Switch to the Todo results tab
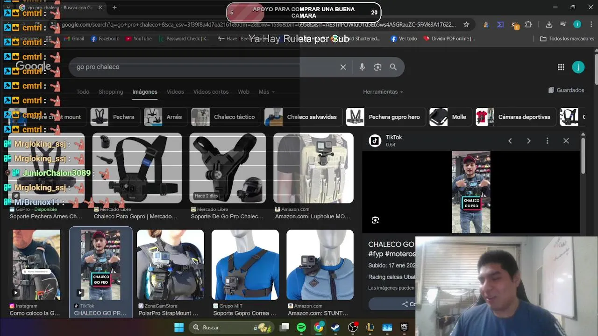 click(x=83, y=92)
